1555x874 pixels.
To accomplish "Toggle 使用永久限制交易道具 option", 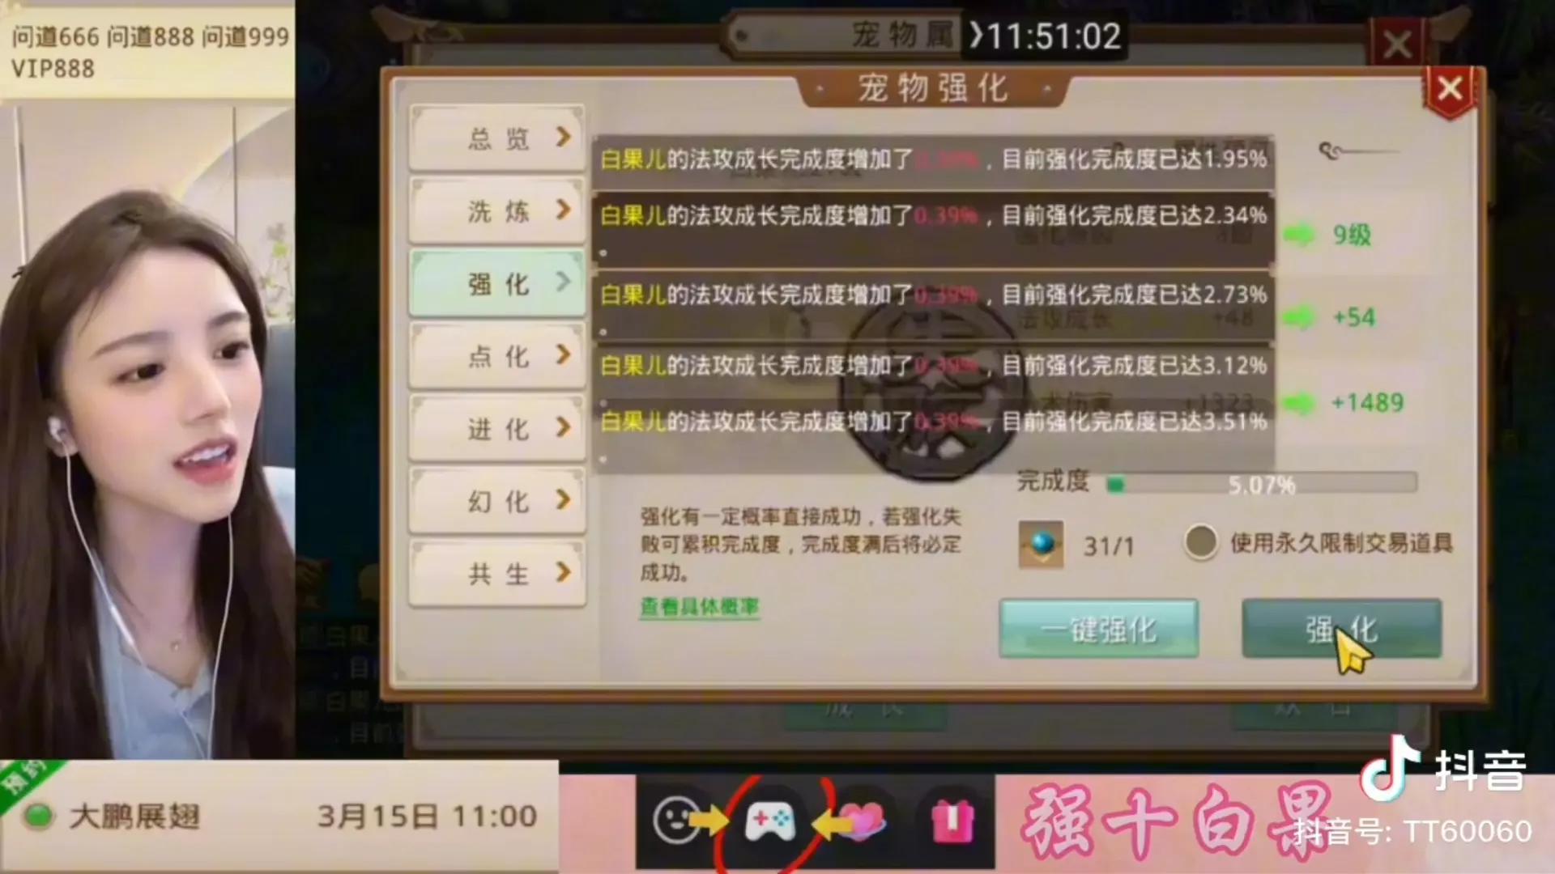I will click(1200, 542).
